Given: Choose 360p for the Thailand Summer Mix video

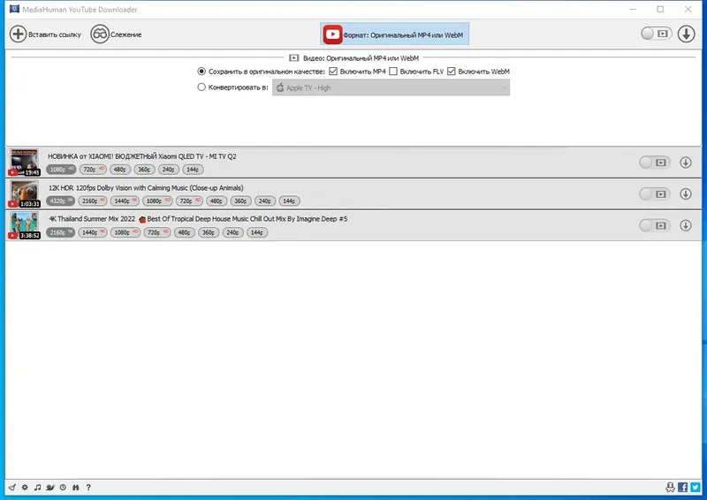Looking at the screenshot, I should click(x=209, y=232).
